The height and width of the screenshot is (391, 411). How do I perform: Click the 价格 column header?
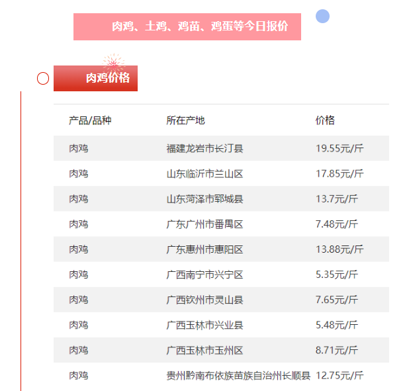pyautogui.click(x=325, y=120)
